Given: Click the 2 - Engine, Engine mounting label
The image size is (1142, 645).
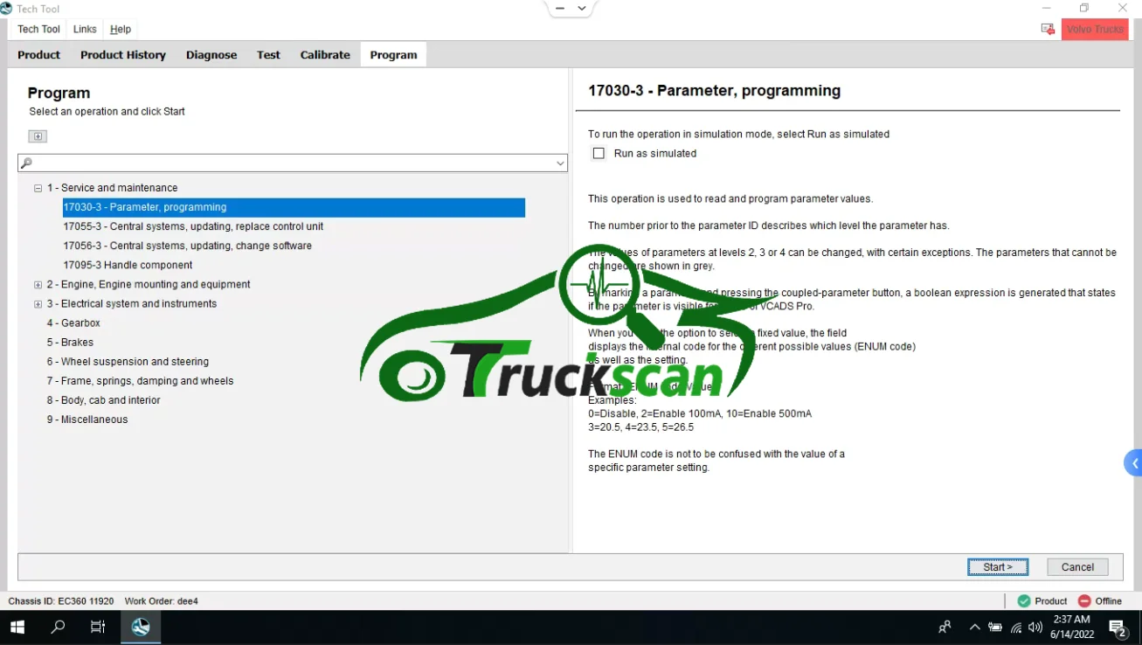Looking at the screenshot, I should [149, 285].
